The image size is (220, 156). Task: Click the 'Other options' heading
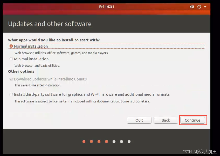pos(21,71)
